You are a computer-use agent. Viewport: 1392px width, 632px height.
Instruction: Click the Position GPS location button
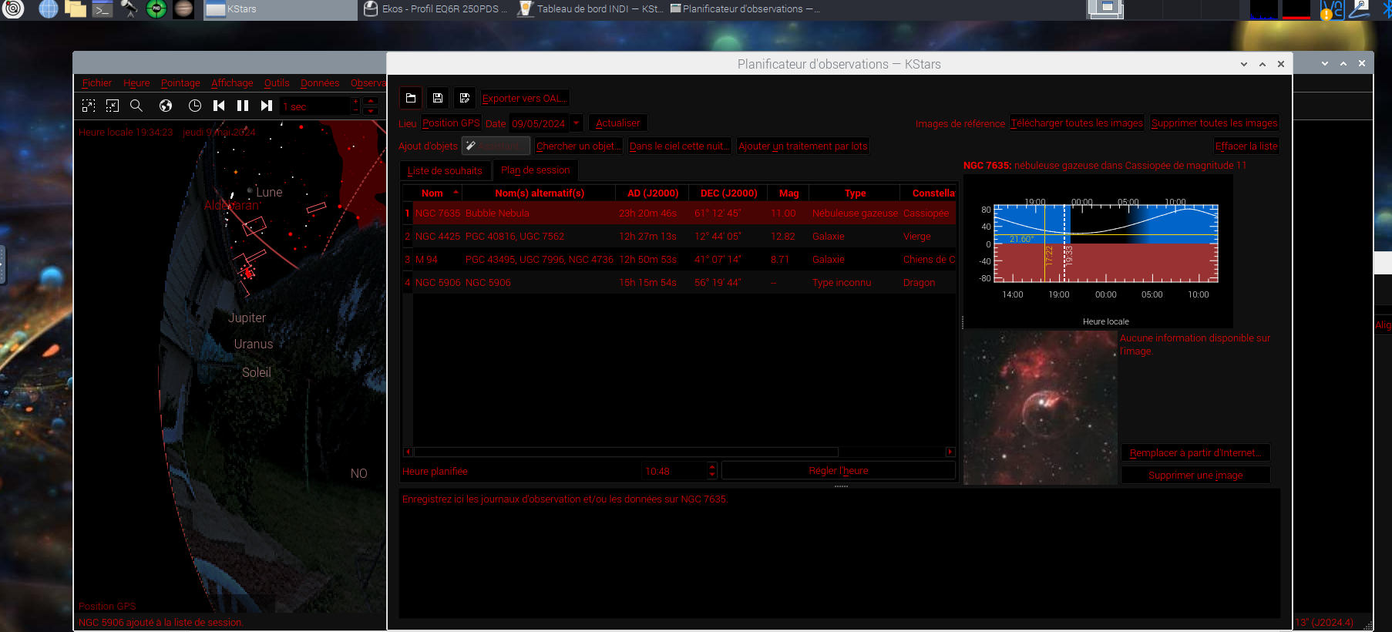[x=451, y=123]
